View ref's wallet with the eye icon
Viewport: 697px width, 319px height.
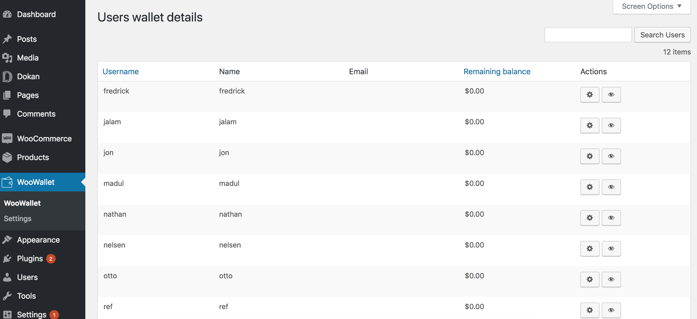point(611,310)
